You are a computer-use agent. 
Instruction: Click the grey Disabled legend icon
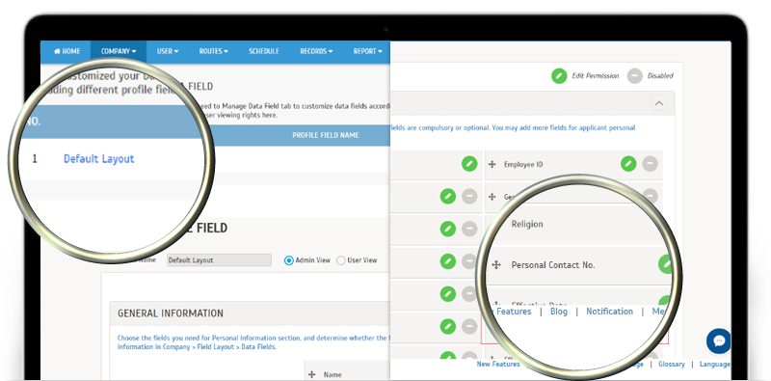pyautogui.click(x=635, y=76)
